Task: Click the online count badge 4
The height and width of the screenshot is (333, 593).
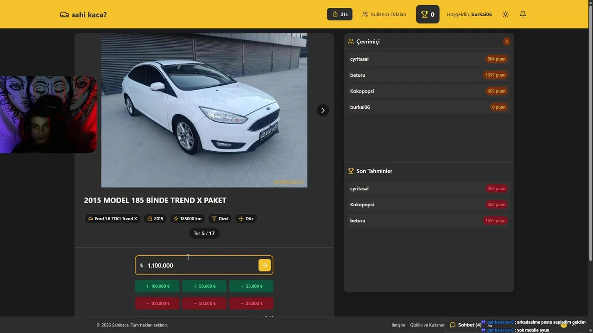Action: 506,41
